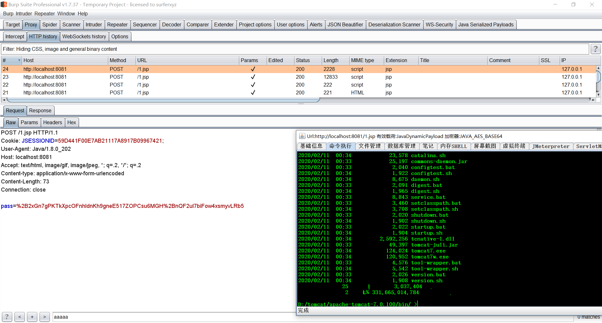Open the Java Serialized Payloads tab
This screenshot has width=602, height=323.
click(x=486, y=24)
